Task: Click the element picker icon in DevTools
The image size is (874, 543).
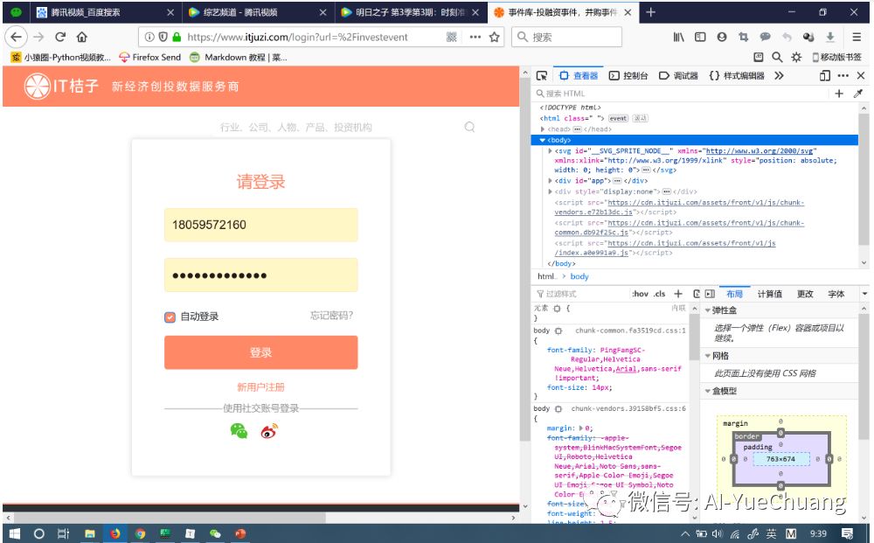Action: [x=541, y=76]
